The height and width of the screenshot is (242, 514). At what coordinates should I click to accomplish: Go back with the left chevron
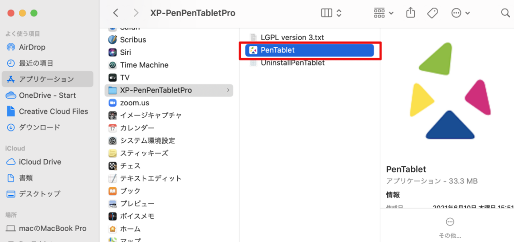point(115,13)
